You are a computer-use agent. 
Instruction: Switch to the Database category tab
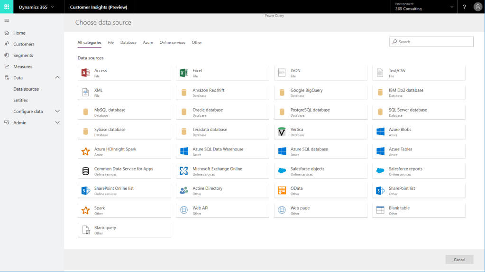point(128,43)
